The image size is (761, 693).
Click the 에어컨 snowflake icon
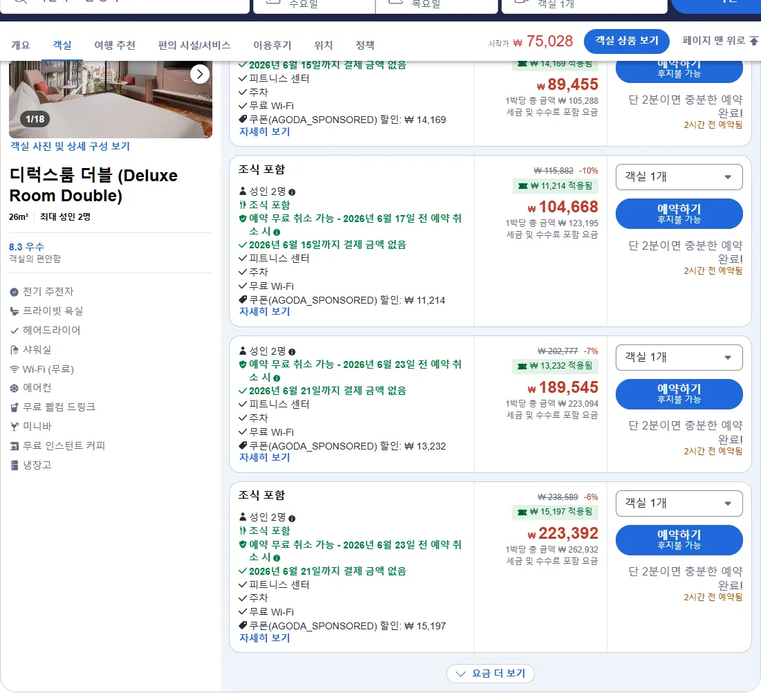click(14, 388)
